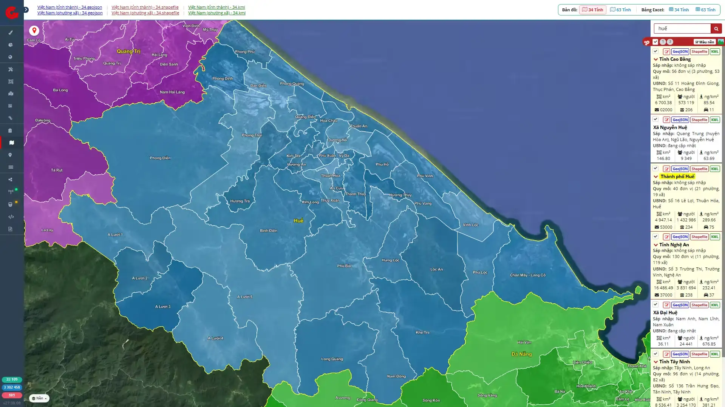Click GeoJSON button for Tỉnh Cao Bằng
The height and width of the screenshot is (407, 725).
click(680, 52)
